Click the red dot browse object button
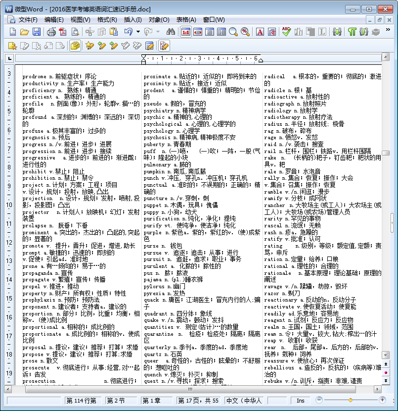The width and height of the screenshot is (398, 411). pos(386,372)
